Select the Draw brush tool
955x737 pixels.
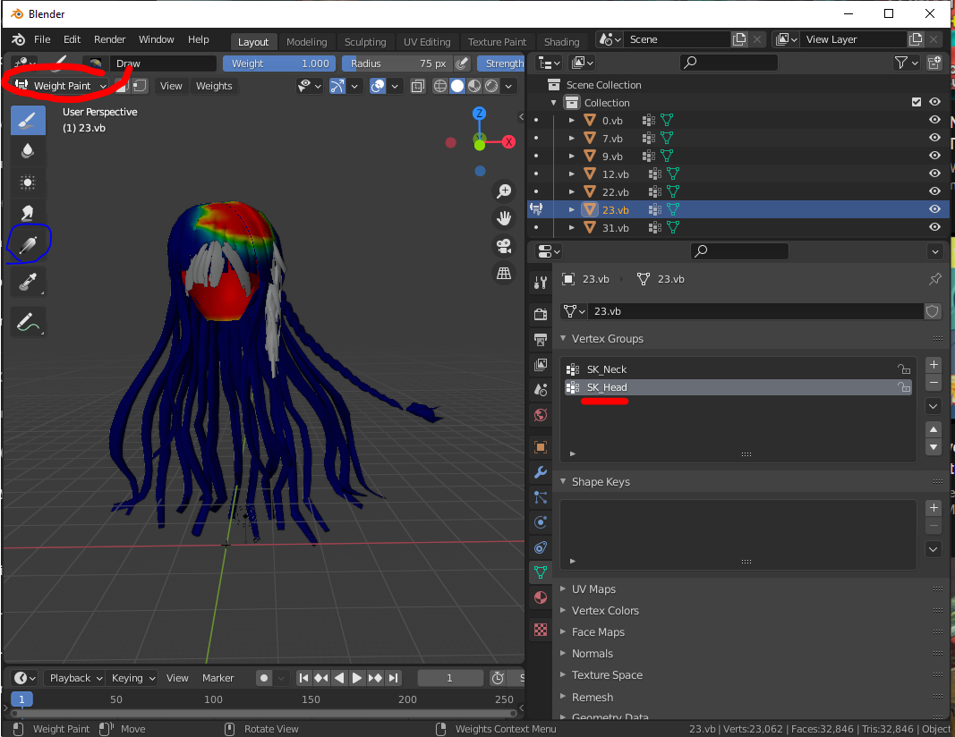28,120
